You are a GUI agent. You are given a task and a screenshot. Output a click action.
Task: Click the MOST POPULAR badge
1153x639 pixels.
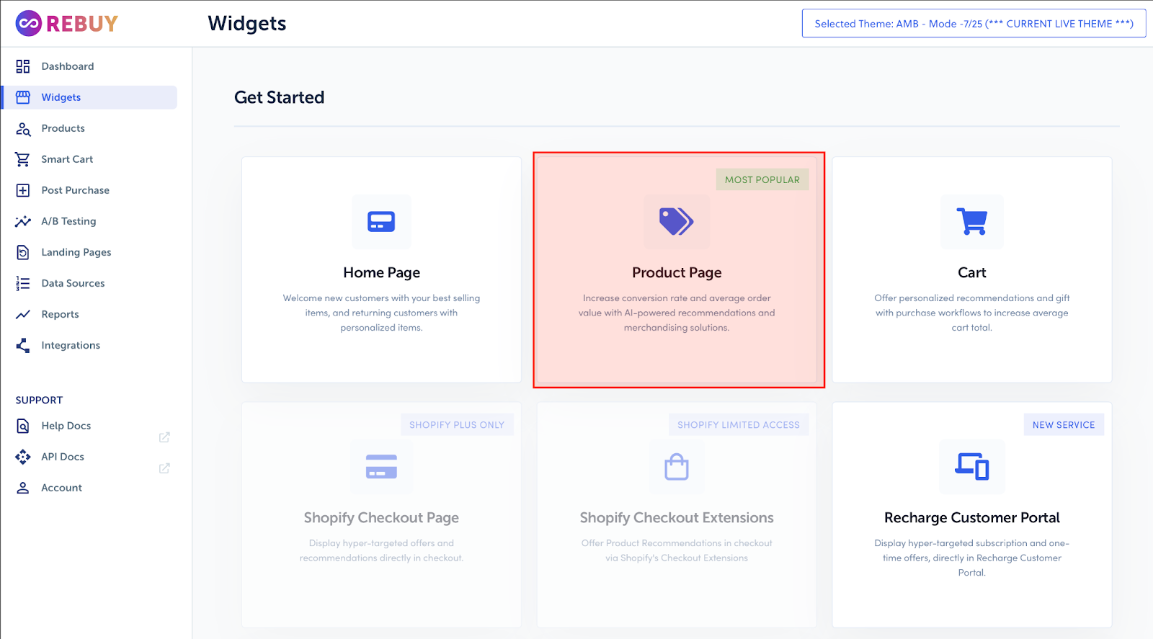[762, 179]
